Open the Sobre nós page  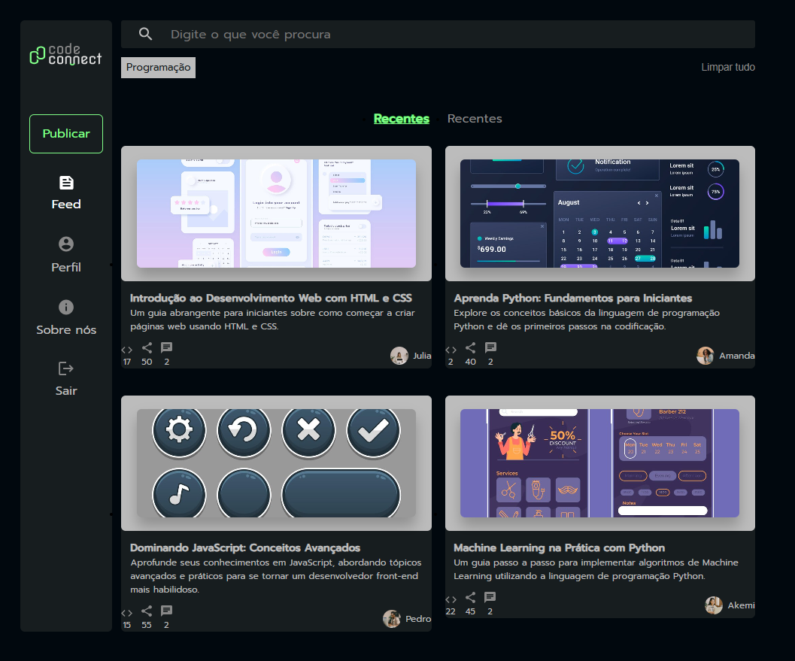click(66, 317)
